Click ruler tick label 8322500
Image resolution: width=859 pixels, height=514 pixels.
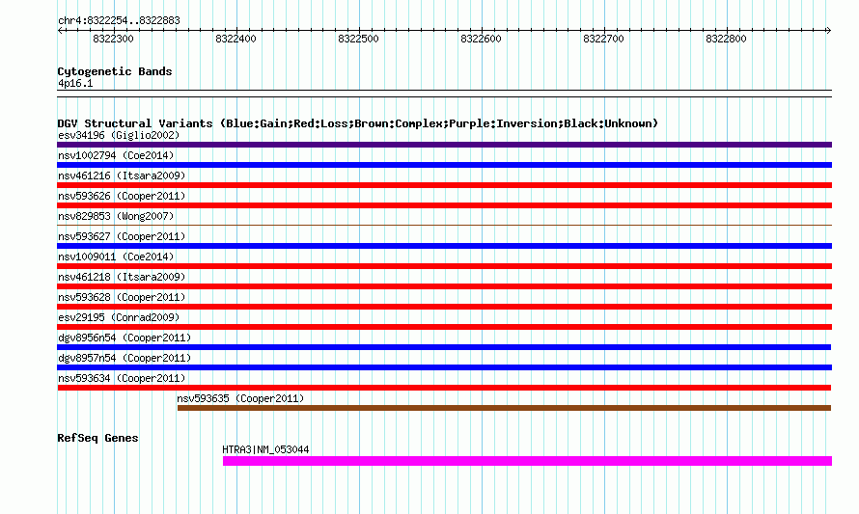[x=358, y=39]
